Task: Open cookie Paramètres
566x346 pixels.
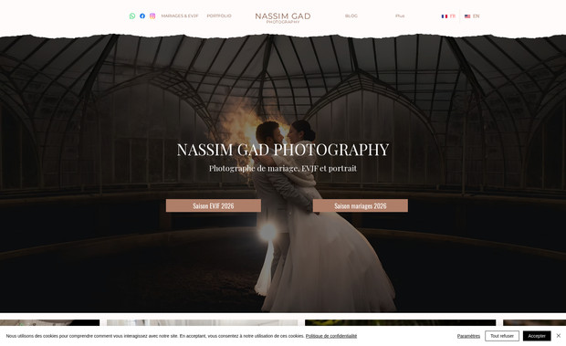Action: 468,336
